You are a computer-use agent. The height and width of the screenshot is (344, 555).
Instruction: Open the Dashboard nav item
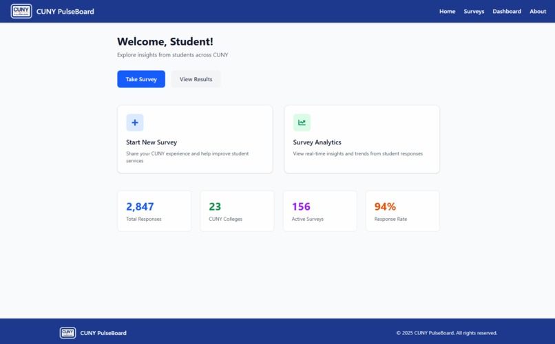(507, 11)
